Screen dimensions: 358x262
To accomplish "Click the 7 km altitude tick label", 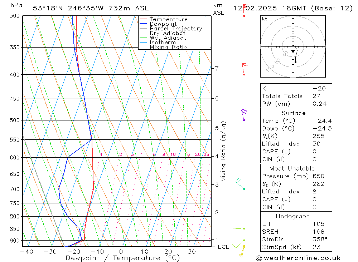I will [217, 68].
